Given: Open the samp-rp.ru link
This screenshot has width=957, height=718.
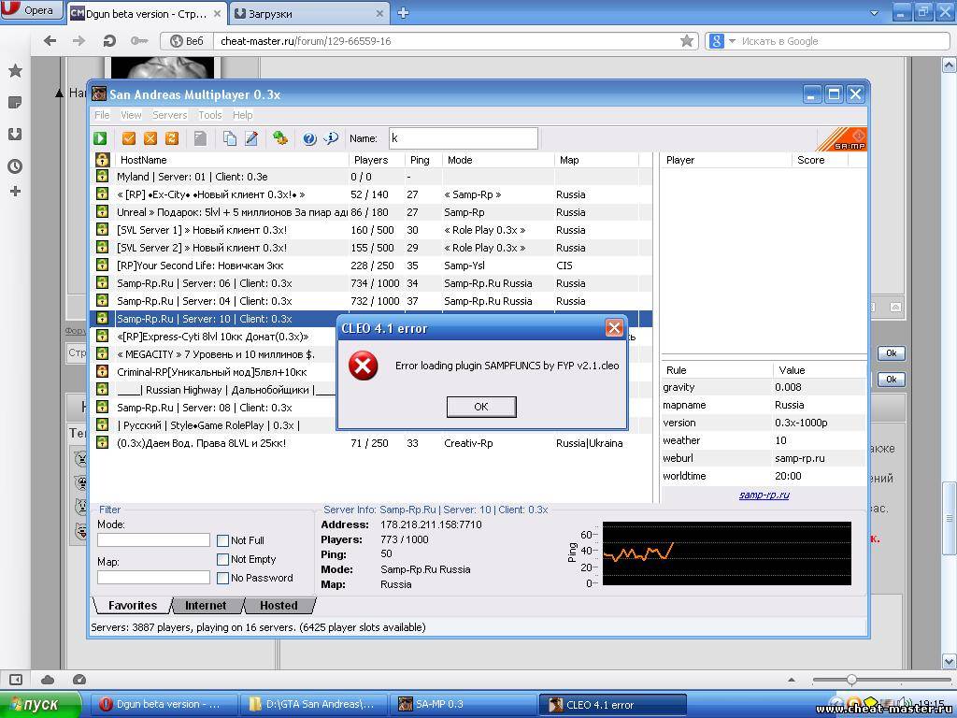Looking at the screenshot, I should (764, 495).
